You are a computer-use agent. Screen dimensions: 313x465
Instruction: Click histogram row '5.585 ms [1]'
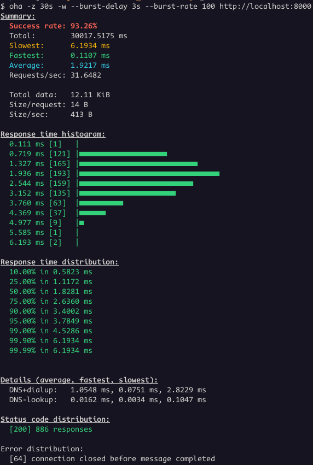[x=44, y=233]
